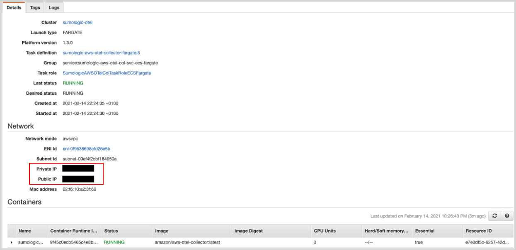The image size is (516, 250).
Task: Click the Container Runtime ID column header
Action: 73,231
